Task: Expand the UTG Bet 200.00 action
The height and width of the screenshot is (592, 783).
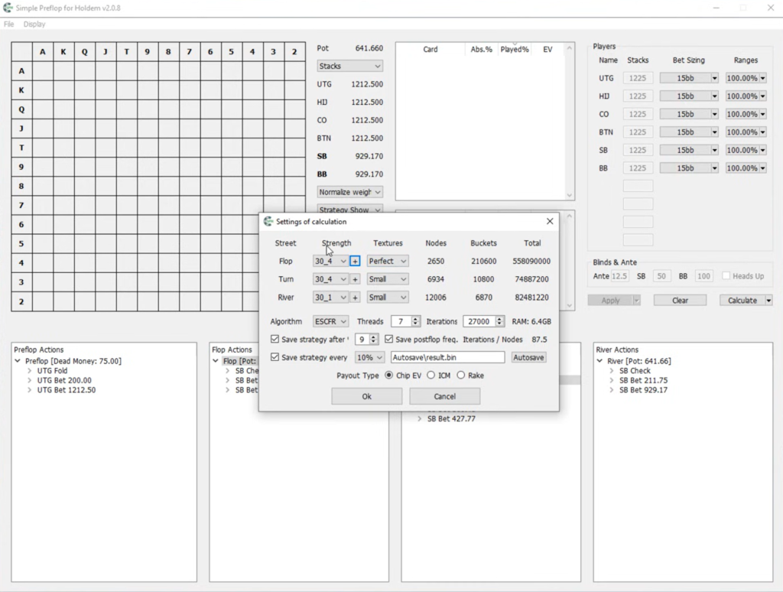Action: (30, 380)
